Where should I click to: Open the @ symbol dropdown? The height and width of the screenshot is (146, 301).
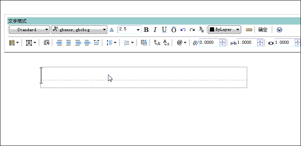(x=181, y=43)
